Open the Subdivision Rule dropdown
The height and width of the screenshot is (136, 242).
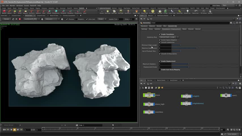click(x=169, y=37)
